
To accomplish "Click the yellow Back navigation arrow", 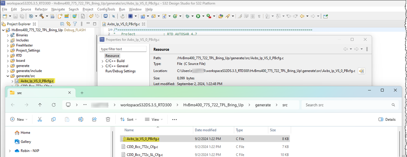I will (302, 16).
